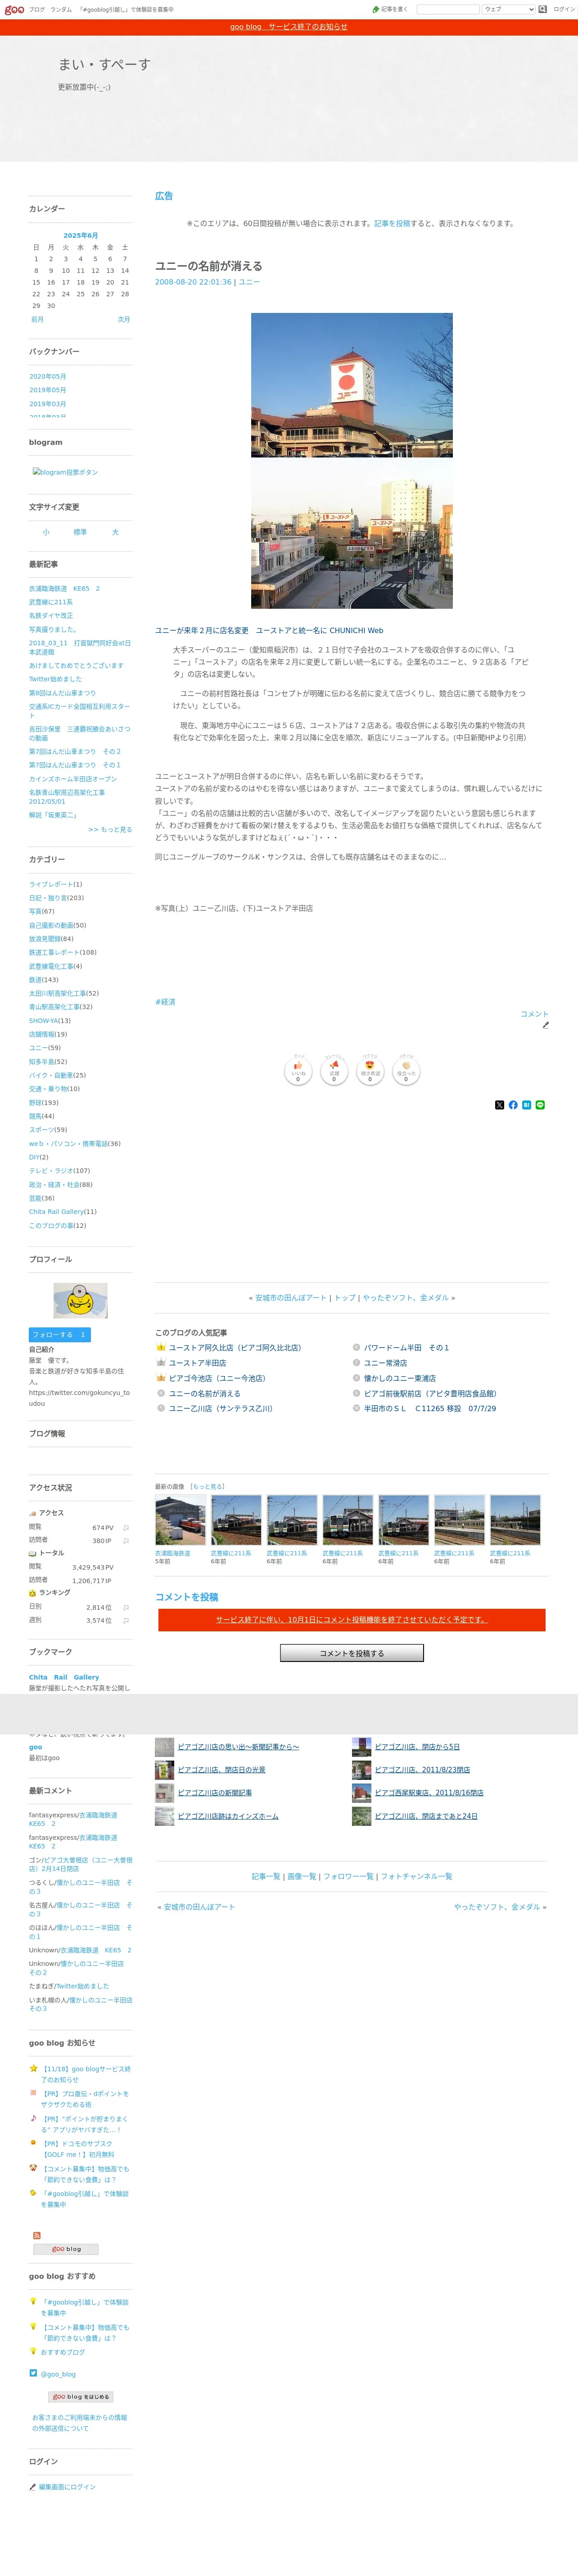This screenshot has width=578, height=2576.
Task: Share the article on X
Action: coord(499,1105)
